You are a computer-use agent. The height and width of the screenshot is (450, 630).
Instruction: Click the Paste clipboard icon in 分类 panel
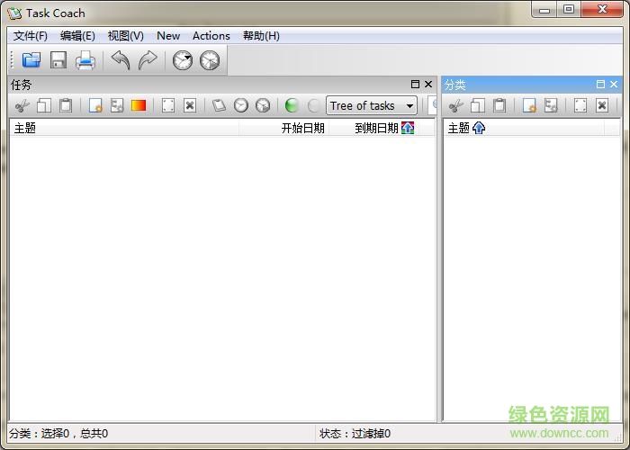(x=499, y=105)
